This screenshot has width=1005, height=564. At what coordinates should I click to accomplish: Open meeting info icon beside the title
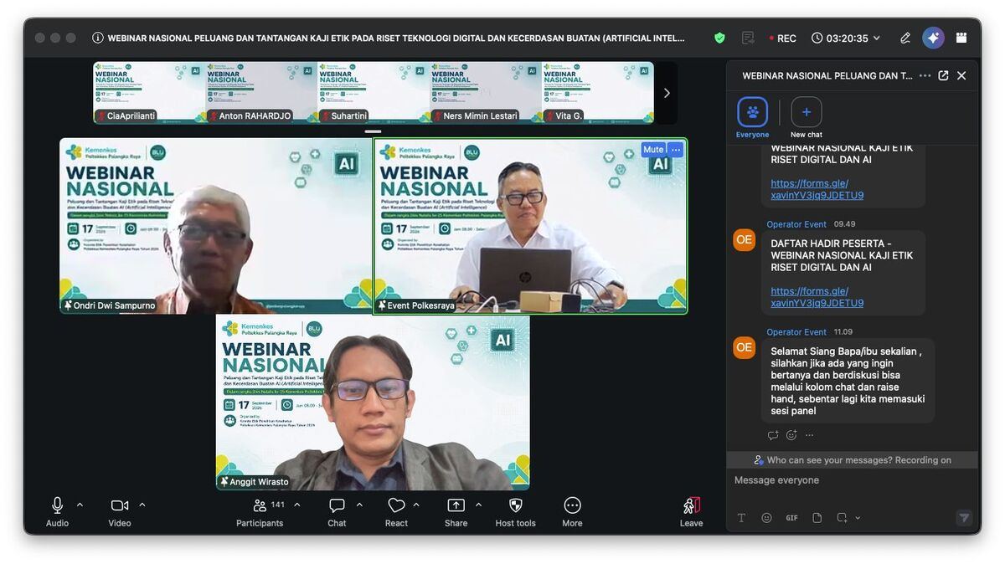click(x=98, y=38)
